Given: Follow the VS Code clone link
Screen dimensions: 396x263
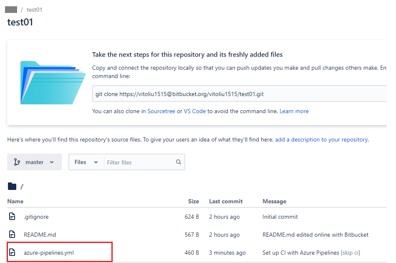Looking at the screenshot, I should coord(195,111).
